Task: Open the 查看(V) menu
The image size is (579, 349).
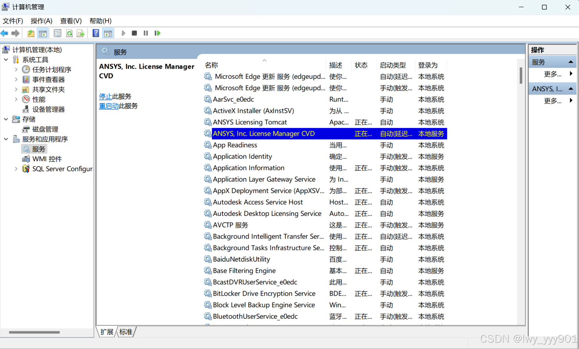Action: [x=71, y=21]
